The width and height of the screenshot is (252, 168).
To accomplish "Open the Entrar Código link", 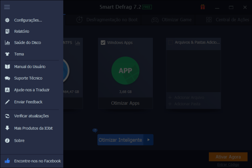I will pos(228,164).
